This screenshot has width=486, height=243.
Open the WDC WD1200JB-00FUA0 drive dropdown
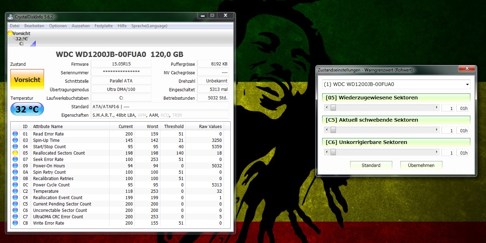pos(396,84)
